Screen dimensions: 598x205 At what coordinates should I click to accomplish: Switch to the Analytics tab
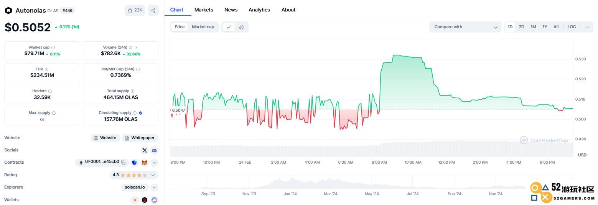[x=259, y=10]
